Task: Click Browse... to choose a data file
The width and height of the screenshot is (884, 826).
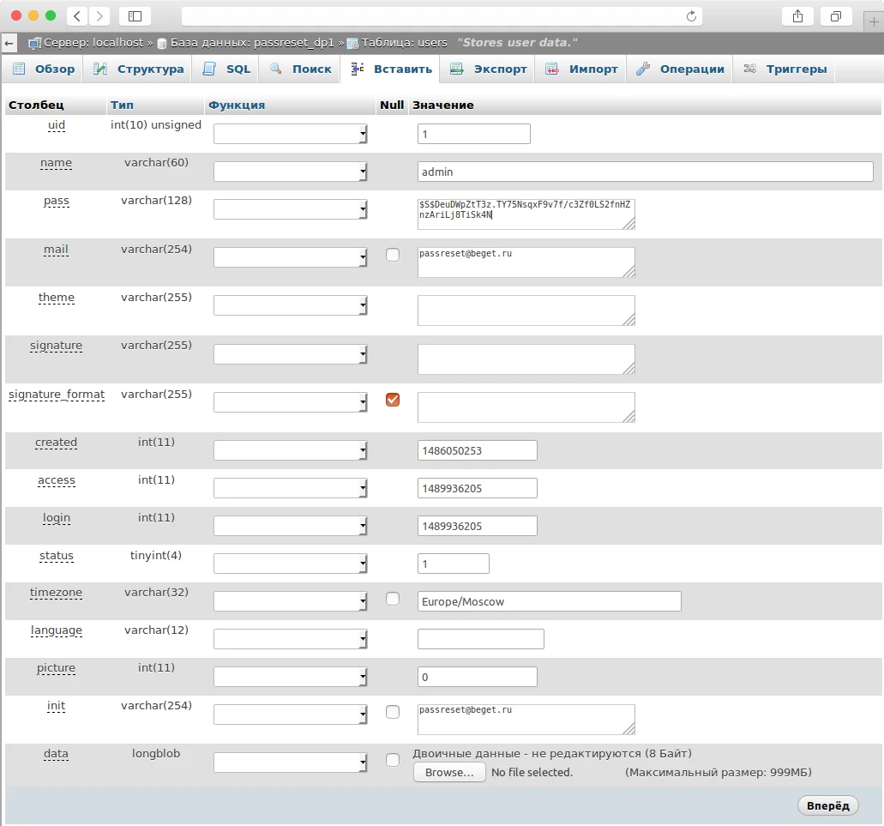Action: pos(449,773)
